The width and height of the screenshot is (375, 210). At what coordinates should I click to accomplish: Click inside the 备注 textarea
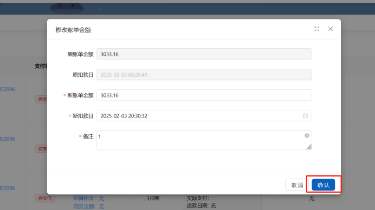(x=204, y=140)
